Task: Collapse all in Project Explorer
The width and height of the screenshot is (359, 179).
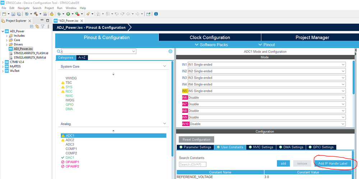Action: pos(32,27)
